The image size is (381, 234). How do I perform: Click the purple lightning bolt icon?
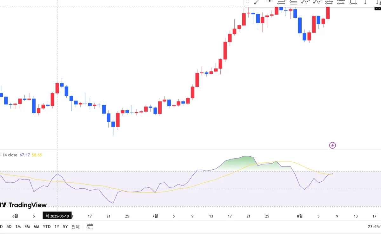point(332,146)
